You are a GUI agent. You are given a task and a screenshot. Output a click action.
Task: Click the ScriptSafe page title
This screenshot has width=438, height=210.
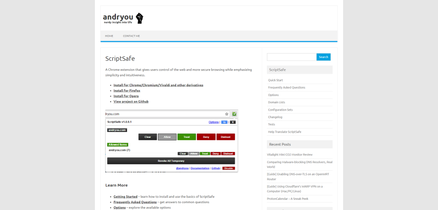(120, 58)
